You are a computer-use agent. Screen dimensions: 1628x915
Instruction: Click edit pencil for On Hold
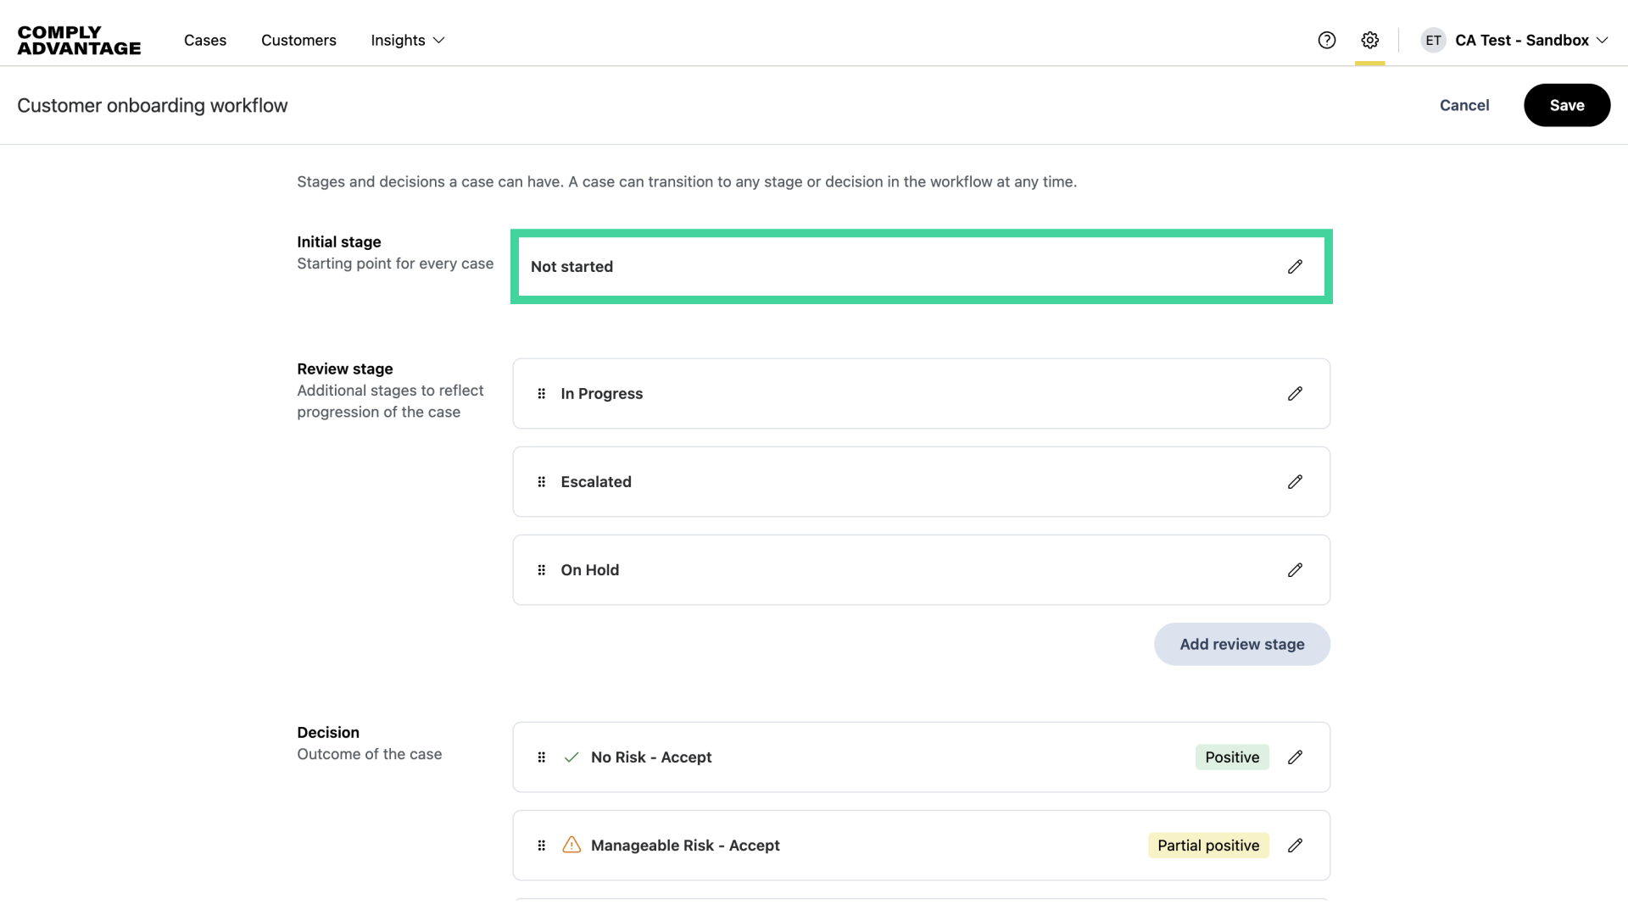tap(1295, 570)
